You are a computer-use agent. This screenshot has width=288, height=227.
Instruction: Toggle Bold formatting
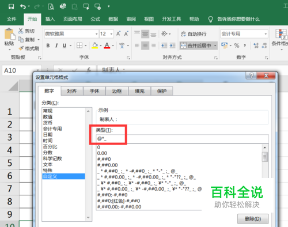pos(48,46)
